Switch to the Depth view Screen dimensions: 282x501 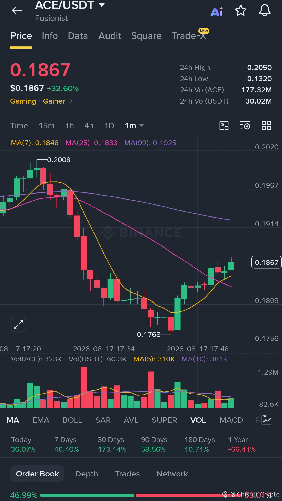coord(86,474)
